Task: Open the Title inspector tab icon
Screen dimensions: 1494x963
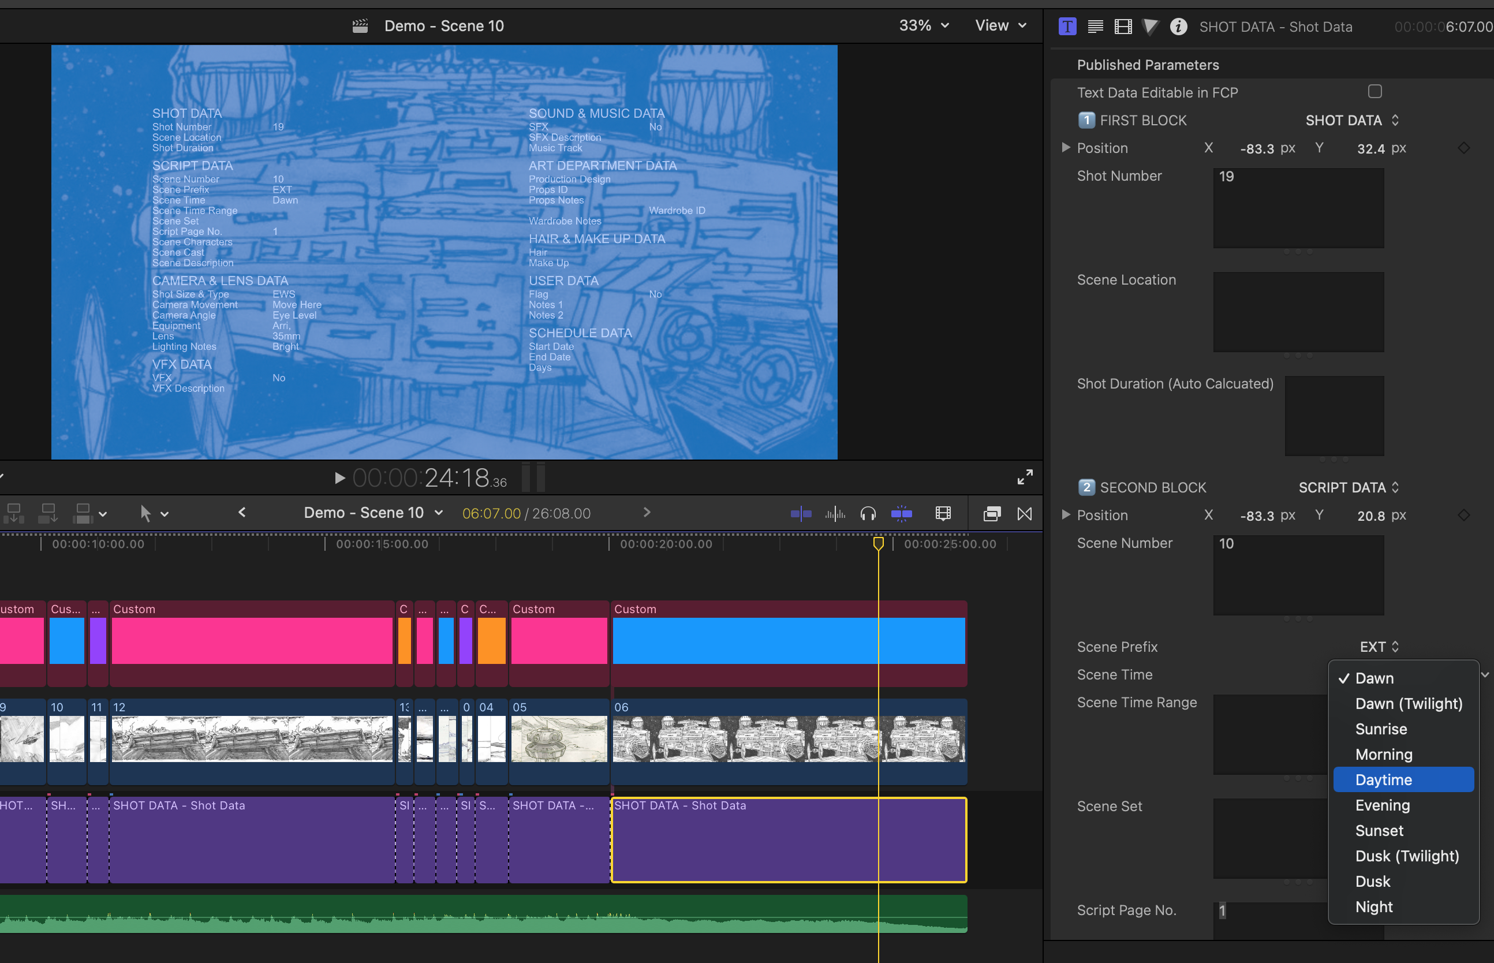Action: pyautogui.click(x=1067, y=26)
